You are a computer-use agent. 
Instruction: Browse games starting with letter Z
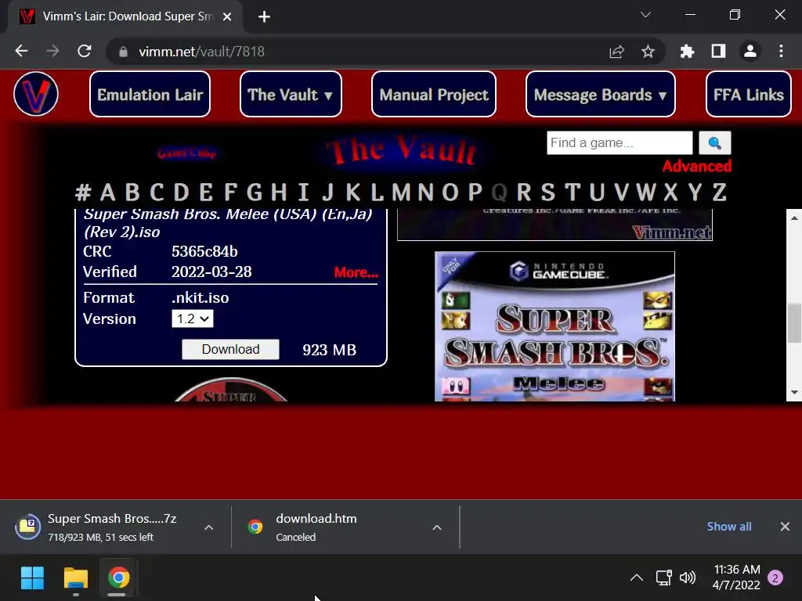[719, 193]
